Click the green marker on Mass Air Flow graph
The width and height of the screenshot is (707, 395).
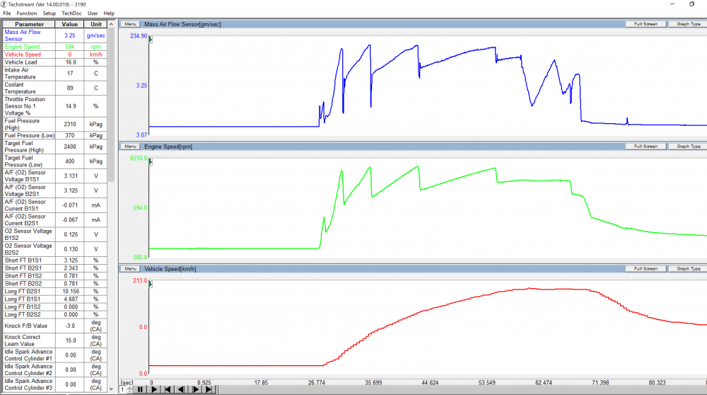pyautogui.click(x=151, y=40)
